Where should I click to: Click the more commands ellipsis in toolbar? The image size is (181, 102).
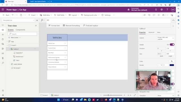[x=114, y=15]
